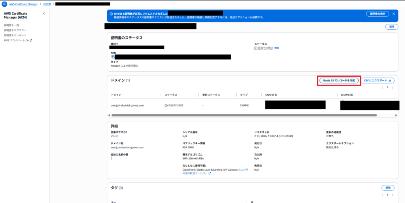Click the info icon in the banner
Image resolution: width=405 pixels, height=203 pixels.
tap(111, 13)
